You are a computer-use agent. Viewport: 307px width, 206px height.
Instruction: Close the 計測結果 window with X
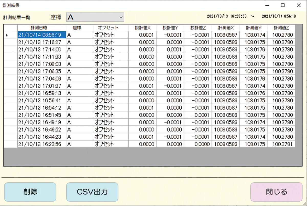[x=299, y=5]
